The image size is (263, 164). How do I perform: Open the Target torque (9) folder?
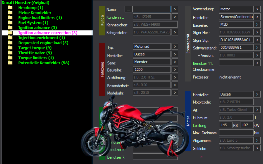point(35,48)
